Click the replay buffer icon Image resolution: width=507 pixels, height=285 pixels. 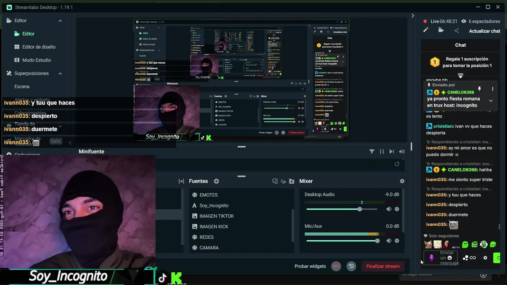(351, 266)
